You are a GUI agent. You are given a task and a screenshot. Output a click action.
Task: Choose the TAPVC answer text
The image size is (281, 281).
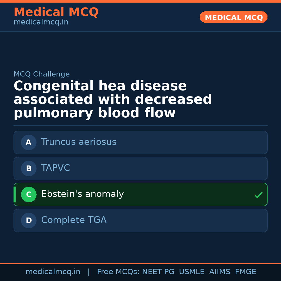[x=55, y=168]
